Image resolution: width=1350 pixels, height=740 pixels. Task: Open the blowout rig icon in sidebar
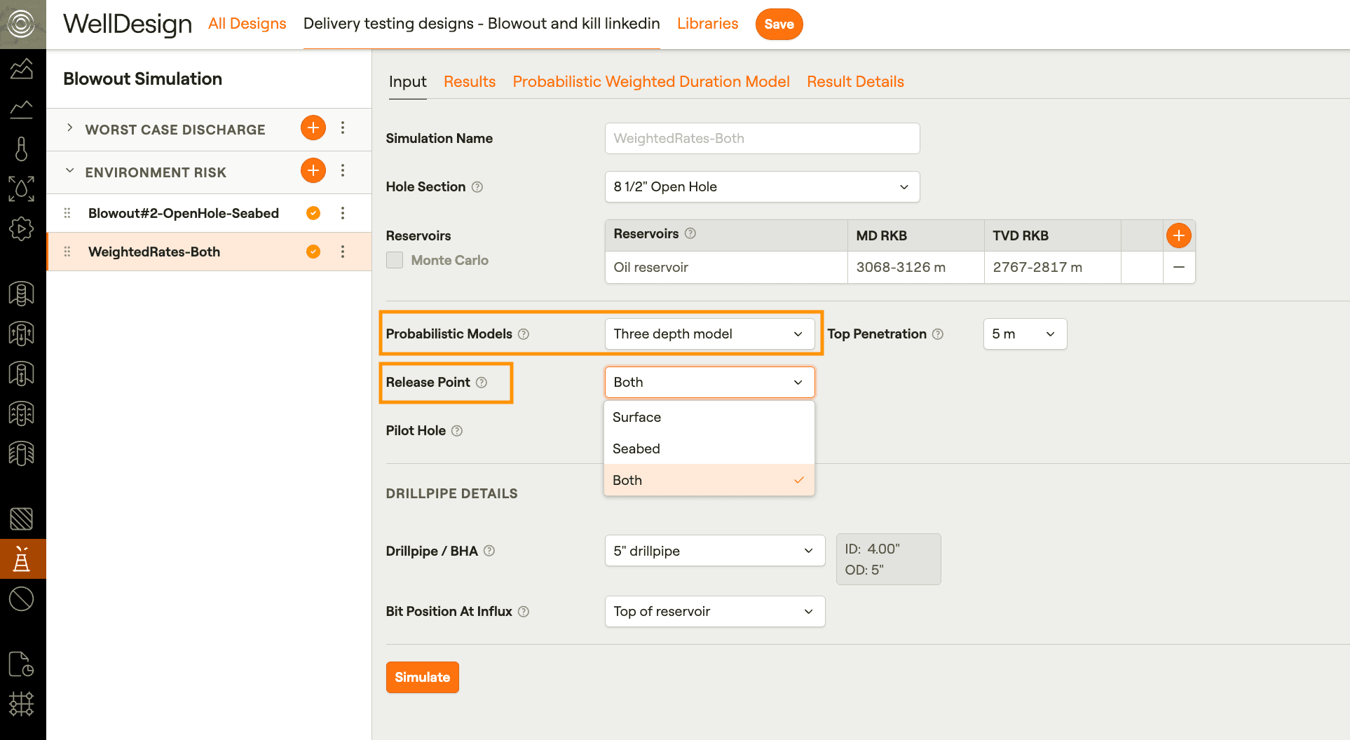[22, 559]
